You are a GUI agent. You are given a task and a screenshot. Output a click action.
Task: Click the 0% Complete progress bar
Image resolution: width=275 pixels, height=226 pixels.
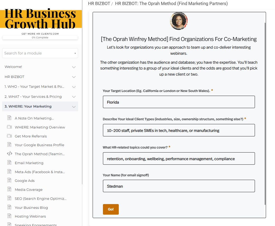(40, 38)
